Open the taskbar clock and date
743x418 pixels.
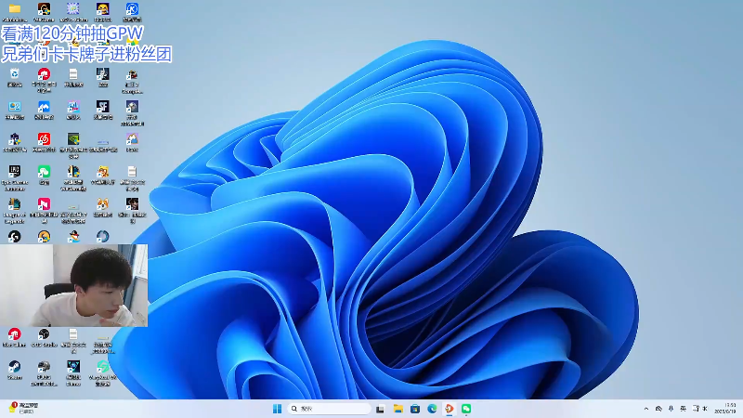click(725, 409)
